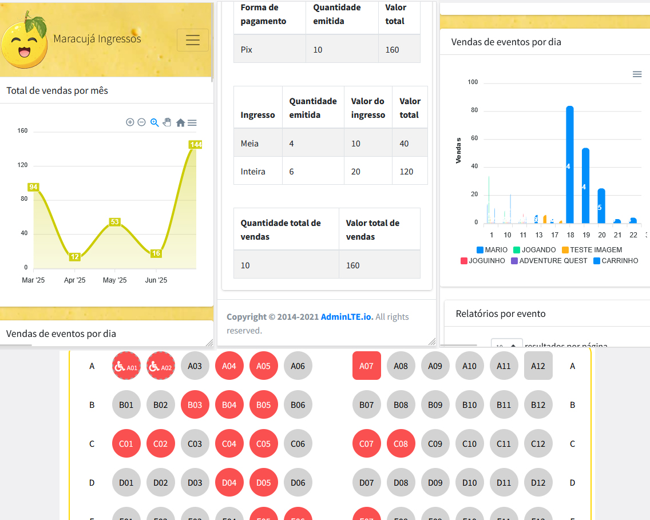The height and width of the screenshot is (520, 650).
Task: Toggle the TESTE IMAGEM legend series
Action: (x=592, y=250)
